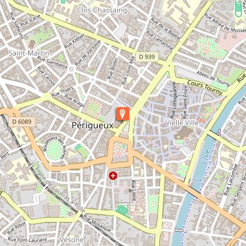Select the Allées de Tourny label

[213, 78]
